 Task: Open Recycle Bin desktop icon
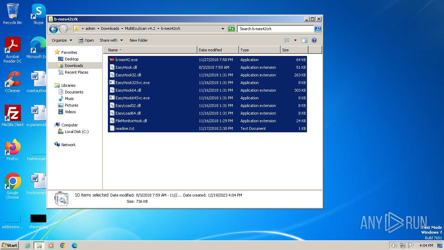click(12, 14)
